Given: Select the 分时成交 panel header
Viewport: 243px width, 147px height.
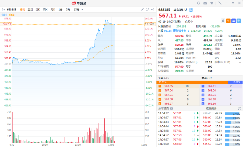Looking at the screenshot, I should coord(164,108).
